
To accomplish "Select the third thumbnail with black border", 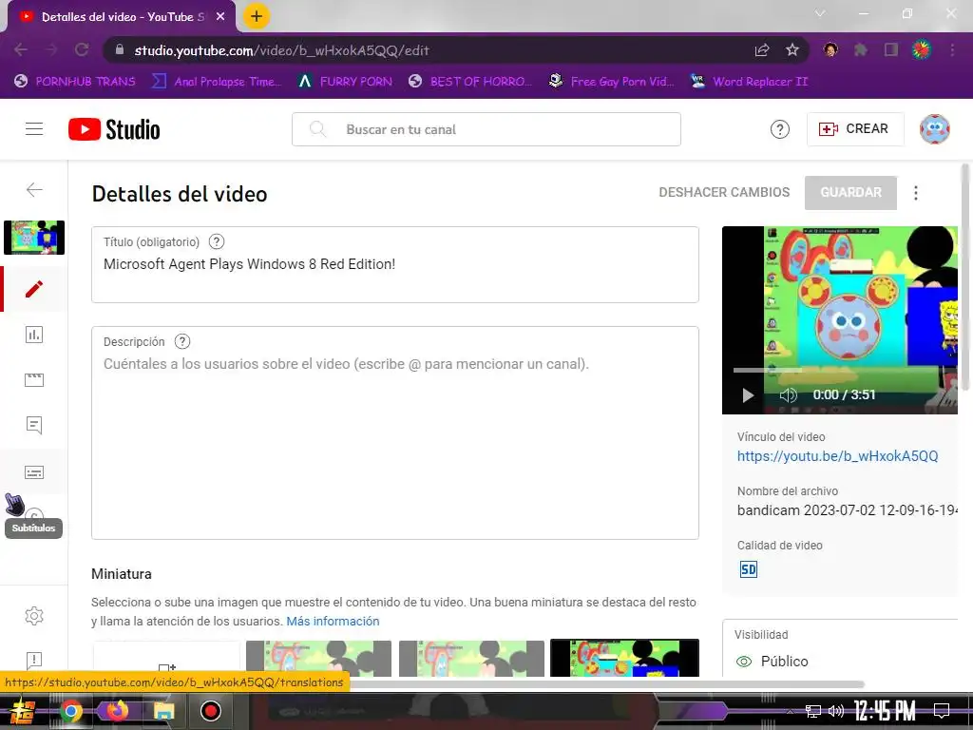I will point(624,658).
